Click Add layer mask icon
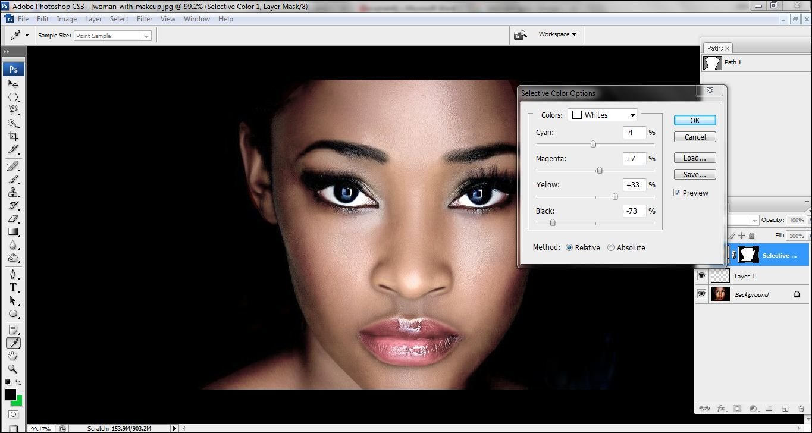 (737, 409)
